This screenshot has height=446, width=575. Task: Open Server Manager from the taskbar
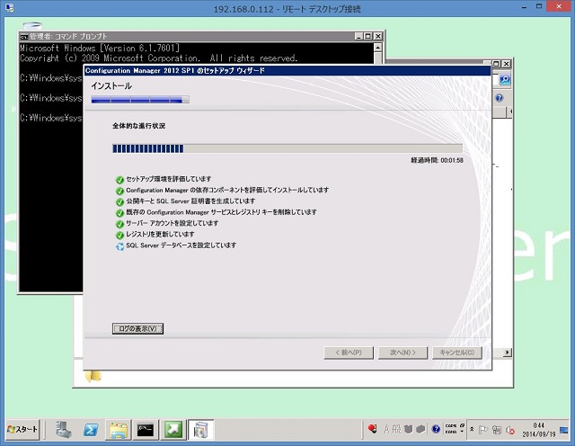[x=63, y=430]
